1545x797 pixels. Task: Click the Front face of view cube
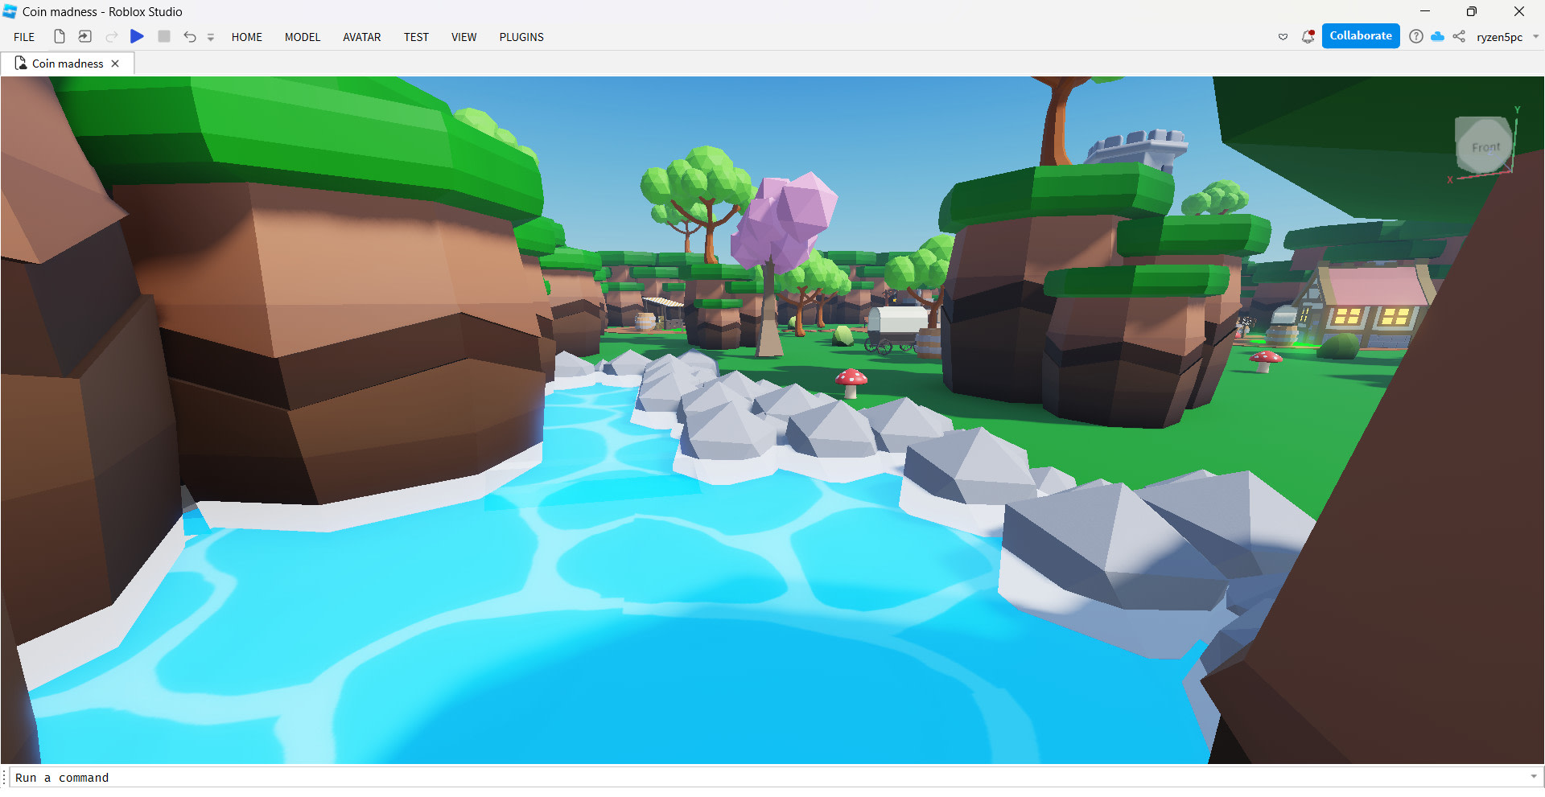tap(1485, 146)
